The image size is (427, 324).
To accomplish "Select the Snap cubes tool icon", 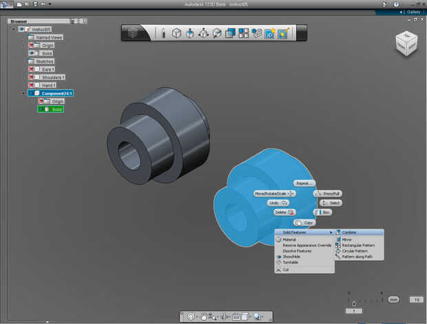I will click(256, 33).
